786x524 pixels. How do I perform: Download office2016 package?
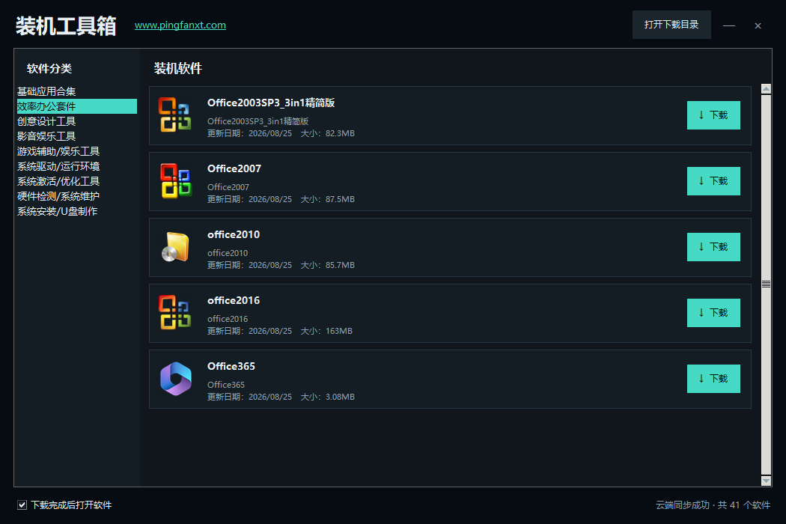click(713, 313)
